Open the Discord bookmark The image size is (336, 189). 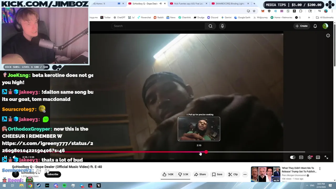pyautogui.click(x=213, y=18)
